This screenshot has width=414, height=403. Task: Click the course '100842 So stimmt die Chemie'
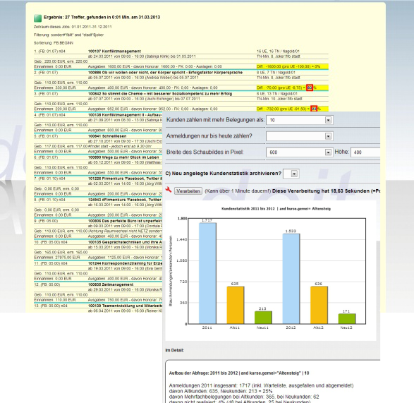coord(160,94)
